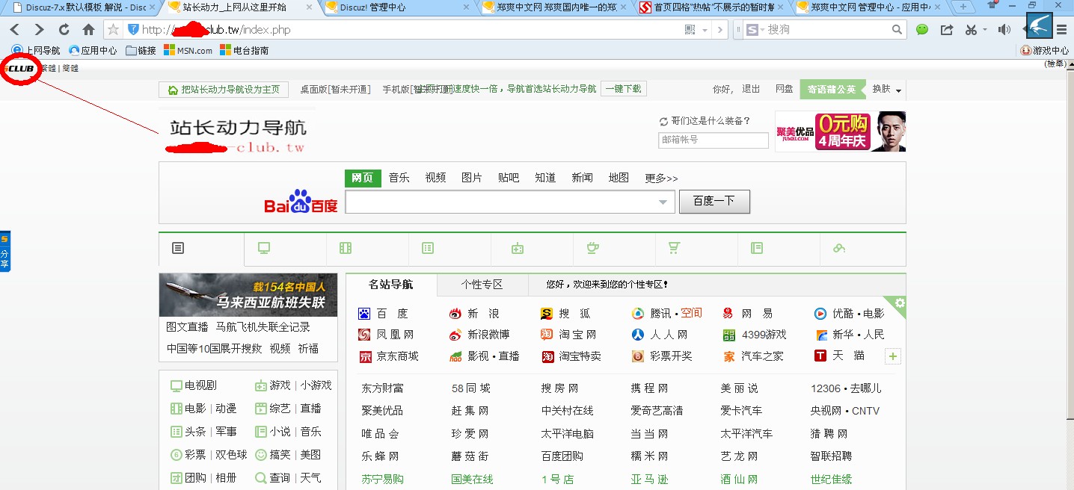
Task: Select the 个性专区 tab
Action: tap(482, 285)
